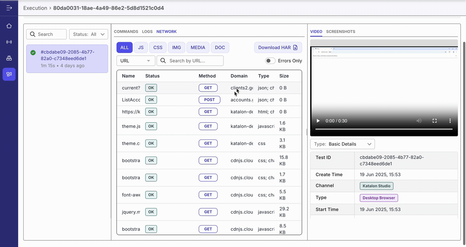The image size is (466, 247).
Task: Open the Status: All dropdown
Action: point(88,34)
